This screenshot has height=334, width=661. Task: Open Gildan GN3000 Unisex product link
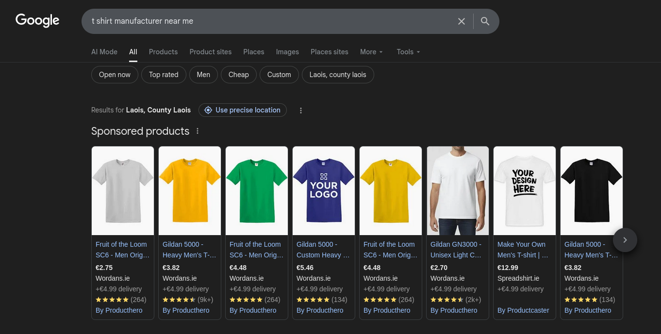pyautogui.click(x=456, y=250)
